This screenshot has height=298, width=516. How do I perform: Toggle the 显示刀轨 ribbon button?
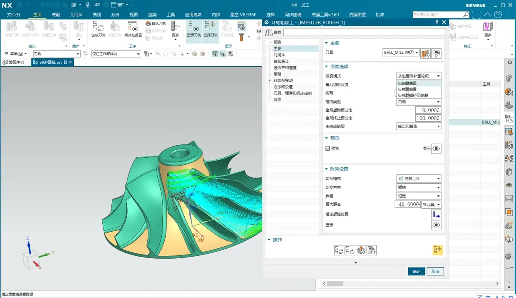point(193,29)
